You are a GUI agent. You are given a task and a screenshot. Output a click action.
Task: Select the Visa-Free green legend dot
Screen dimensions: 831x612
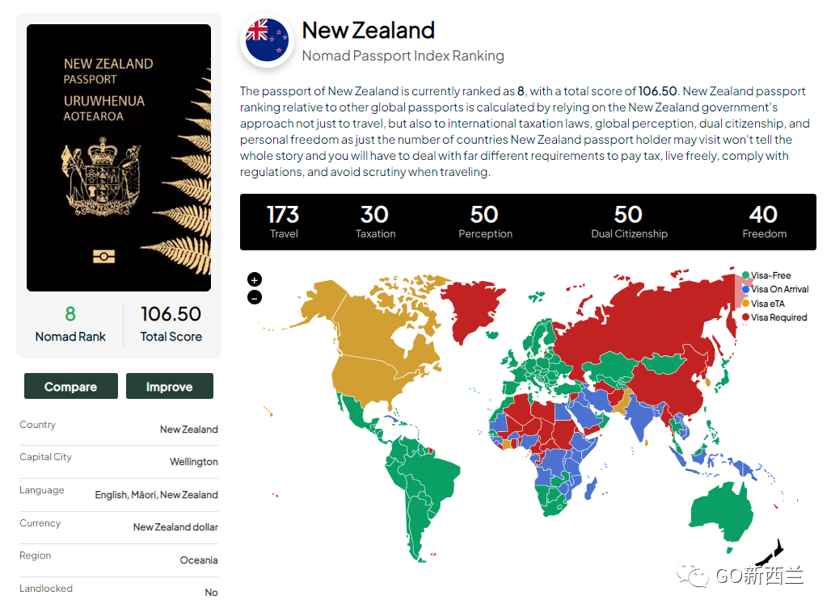point(745,275)
